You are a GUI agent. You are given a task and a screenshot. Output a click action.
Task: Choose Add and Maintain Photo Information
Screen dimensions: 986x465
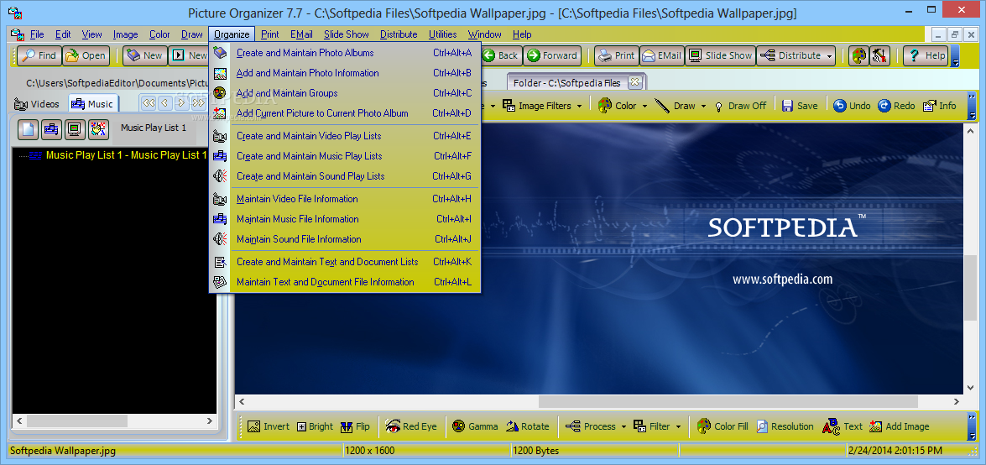(345, 73)
